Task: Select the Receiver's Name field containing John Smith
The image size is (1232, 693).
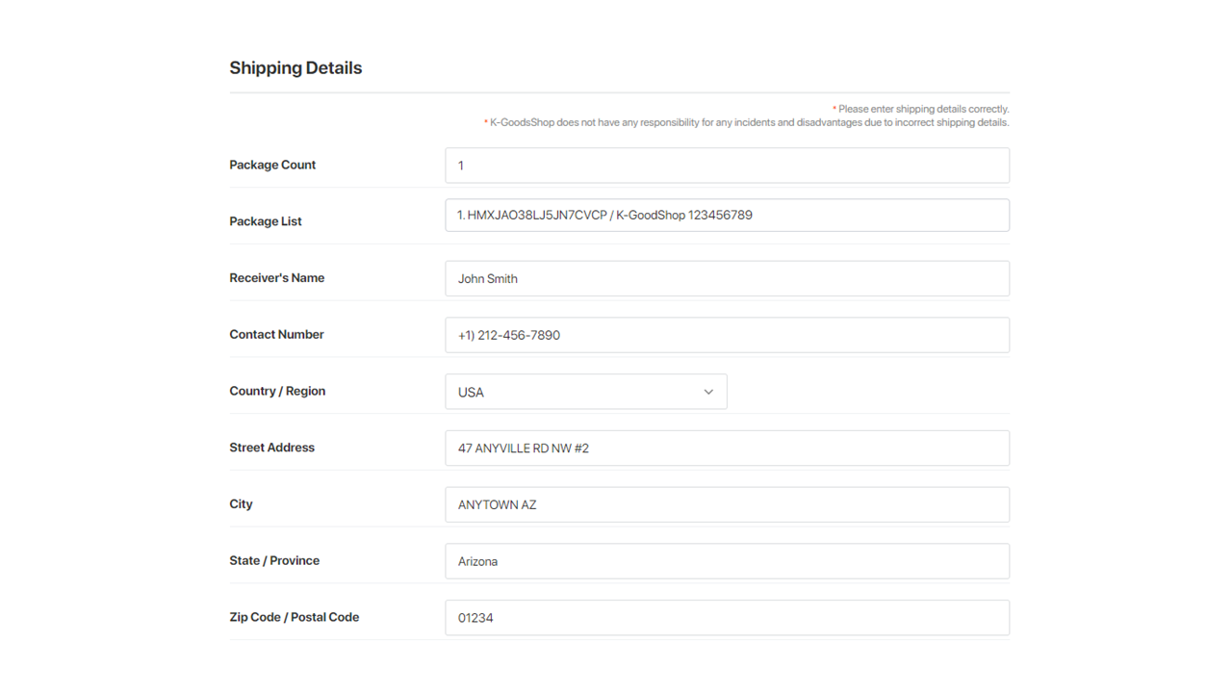Action: [727, 279]
